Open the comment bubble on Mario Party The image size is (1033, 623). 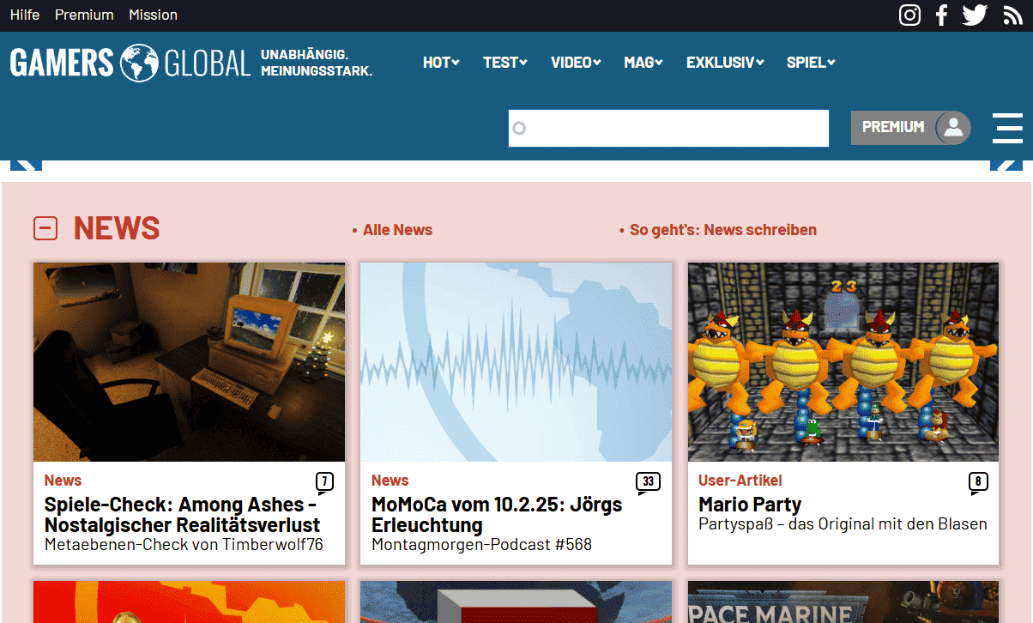click(x=978, y=482)
